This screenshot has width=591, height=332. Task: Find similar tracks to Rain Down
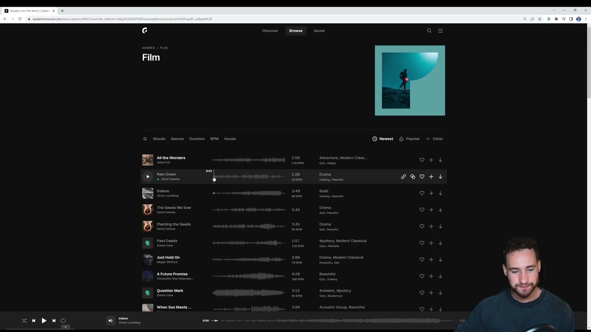click(412, 176)
